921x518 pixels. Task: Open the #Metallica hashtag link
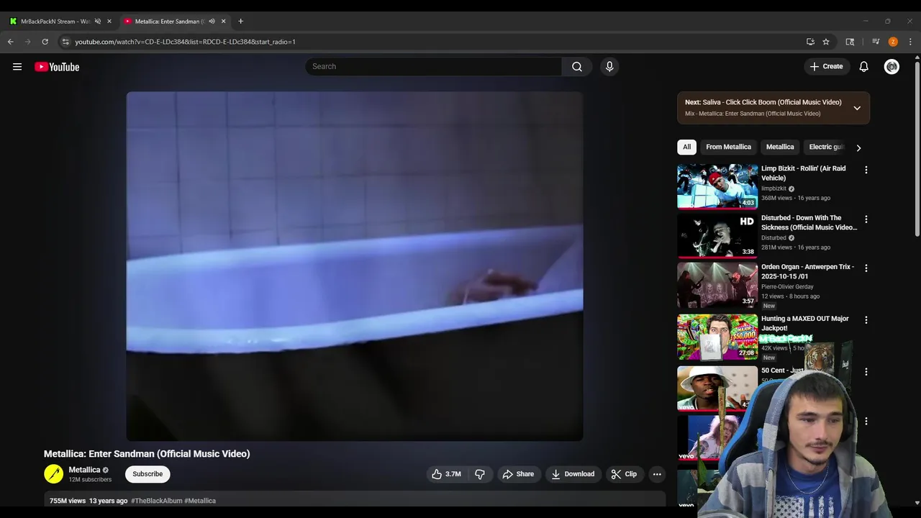coord(200,501)
